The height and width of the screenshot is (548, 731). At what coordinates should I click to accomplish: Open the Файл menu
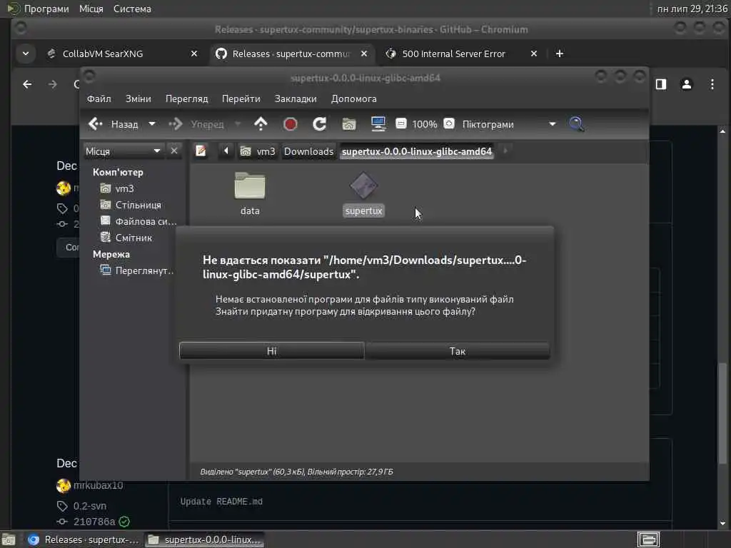pos(99,98)
